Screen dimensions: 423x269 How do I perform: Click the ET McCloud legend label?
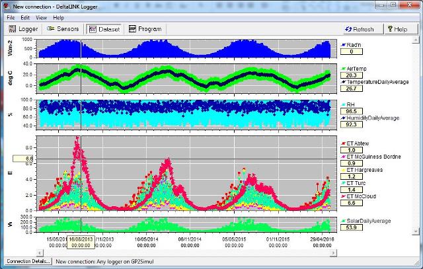pyautogui.click(x=362, y=196)
